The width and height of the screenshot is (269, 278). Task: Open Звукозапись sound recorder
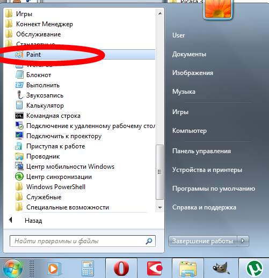click(45, 95)
